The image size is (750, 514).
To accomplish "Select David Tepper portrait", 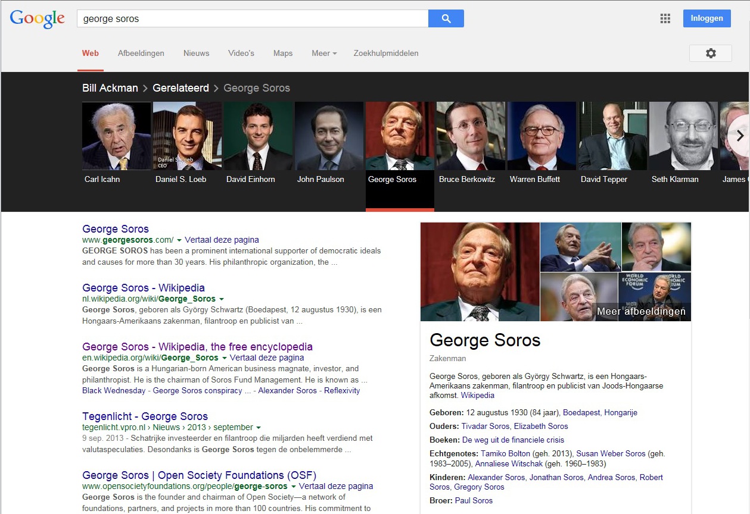I will tap(612, 136).
